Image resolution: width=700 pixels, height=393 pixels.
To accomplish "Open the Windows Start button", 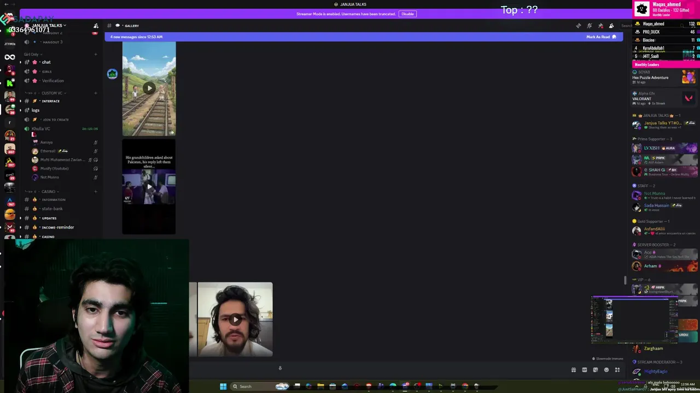I will click(x=223, y=386).
